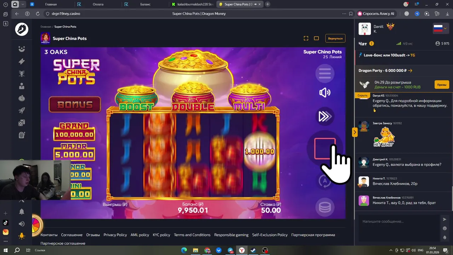The height and width of the screenshot is (255, 453).
Task: Click the Призы button
Action: point(442,85)
